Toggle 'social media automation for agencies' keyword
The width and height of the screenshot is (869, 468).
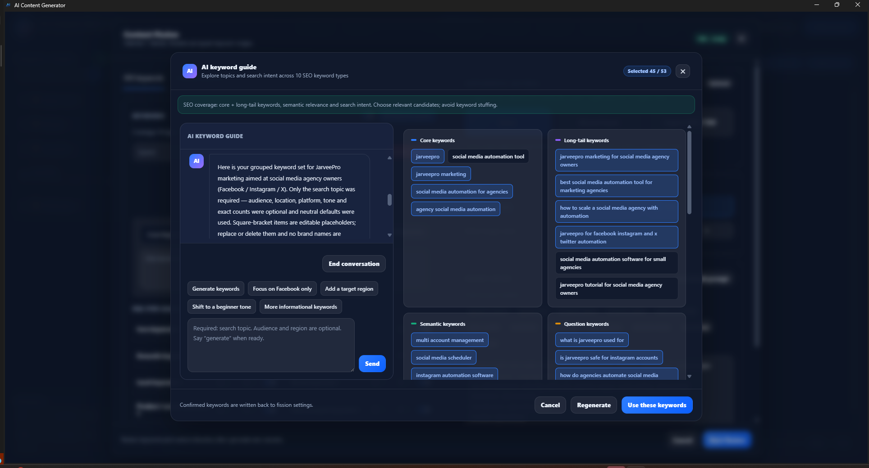point(462,192)
